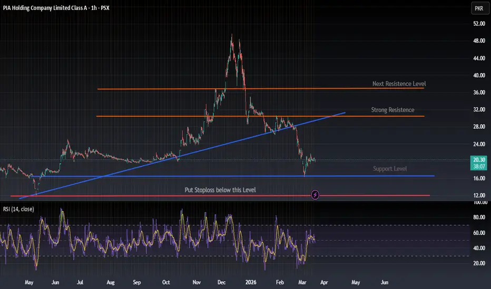Screen dimensions: 491x289
Task: Click the RSI 60.00 scale value
Action: coord(479,233)
